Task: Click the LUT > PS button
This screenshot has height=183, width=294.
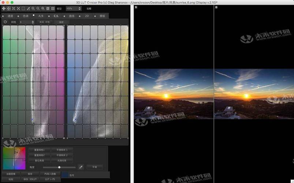Action: point(50,179)
